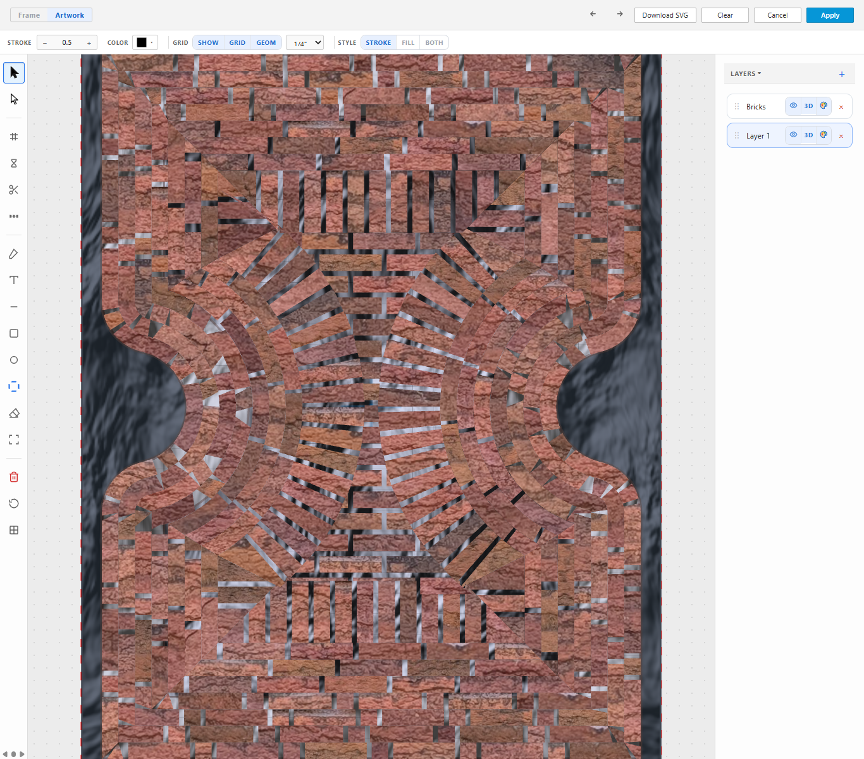Select the outline arrow direct-select tool
Screen dimensions: 864x759
(14, 99)
